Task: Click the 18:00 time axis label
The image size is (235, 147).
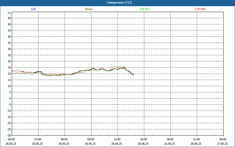Action: pyautogui.click(x=170, y=139)
